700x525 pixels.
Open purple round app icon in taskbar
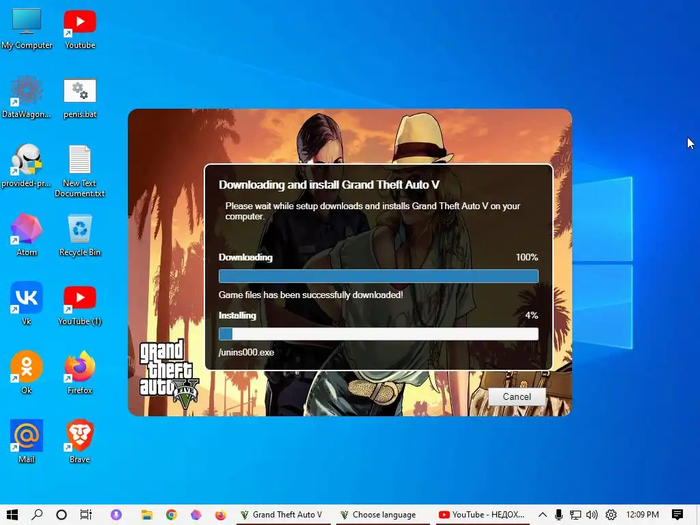coord(116,515)
